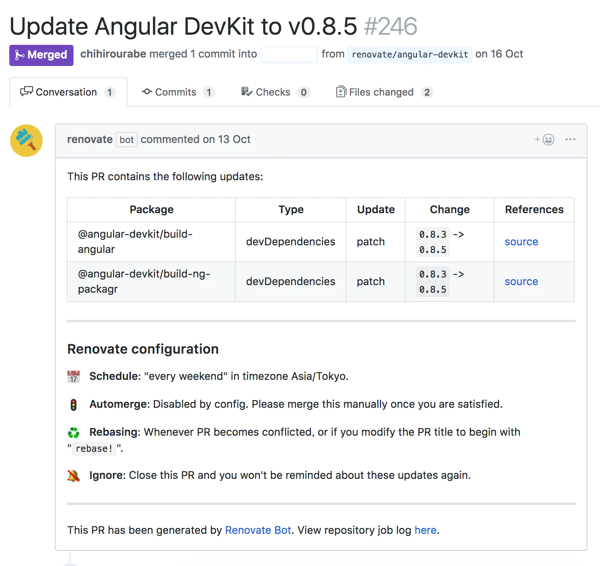Open the comment options ellipsis menu
Image resolution: width=600 pixels, height=566 pixels.
570,140
